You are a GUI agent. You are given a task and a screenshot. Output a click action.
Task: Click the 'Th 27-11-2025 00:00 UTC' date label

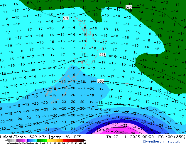point(135,137)
